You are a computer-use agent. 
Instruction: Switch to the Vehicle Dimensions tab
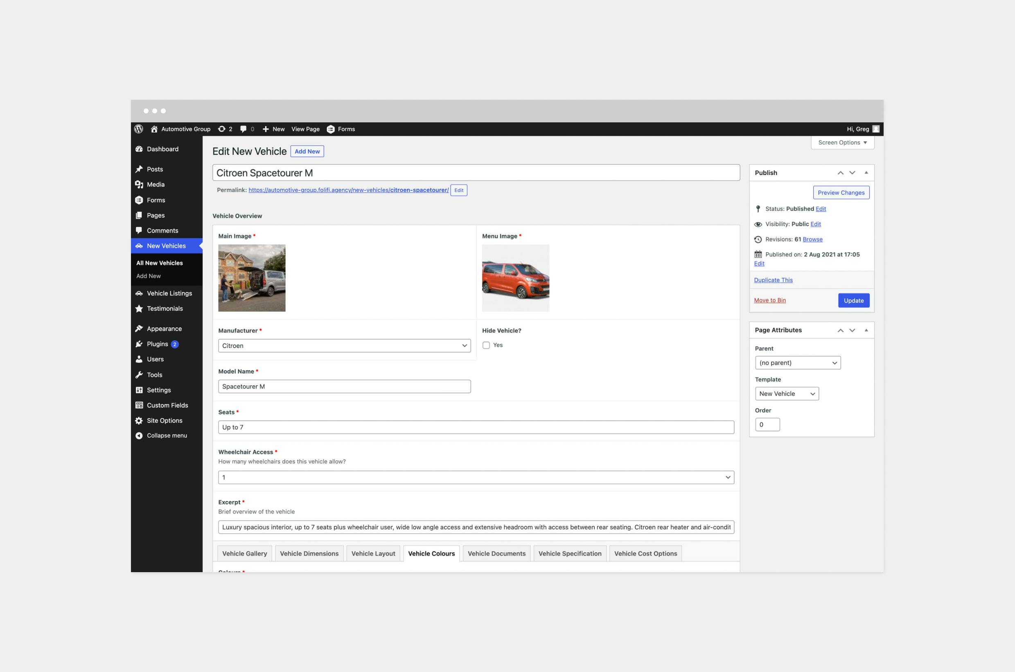point(309,554)
